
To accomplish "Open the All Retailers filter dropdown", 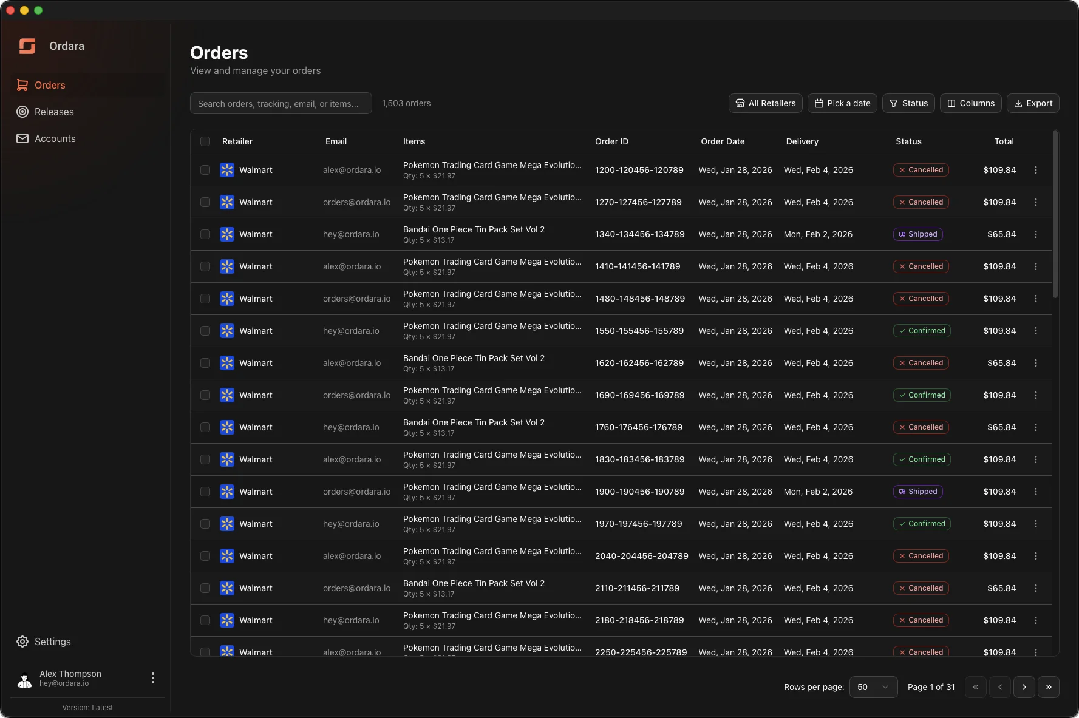I will 766,103.
